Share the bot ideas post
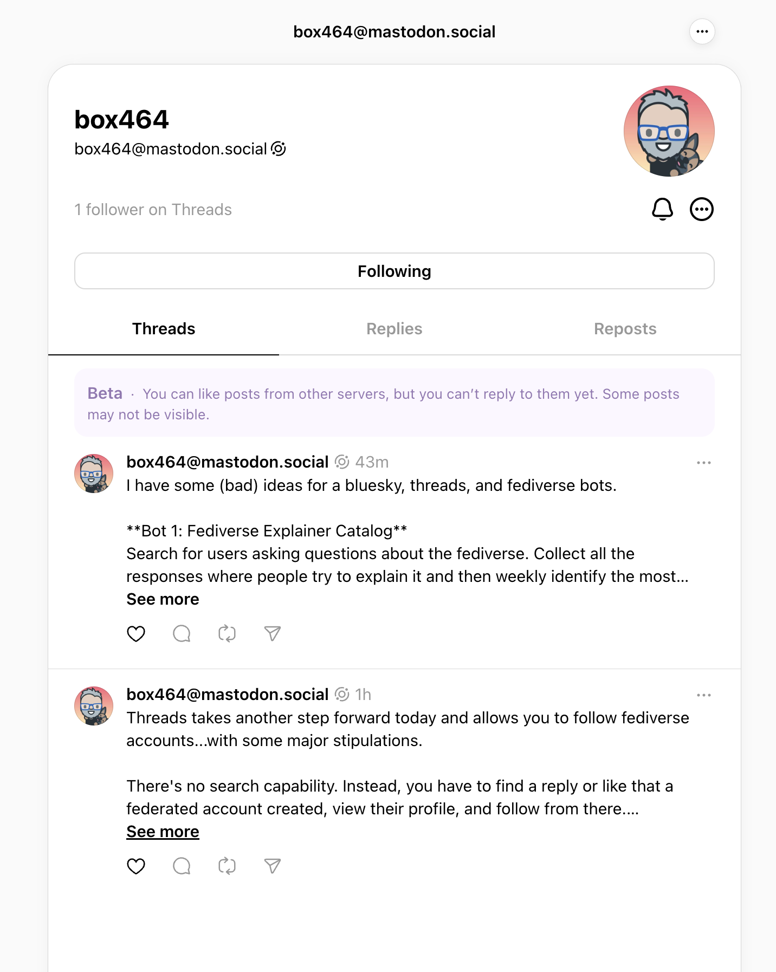Viewport: 776px width, 972px height. coord(273,633)
